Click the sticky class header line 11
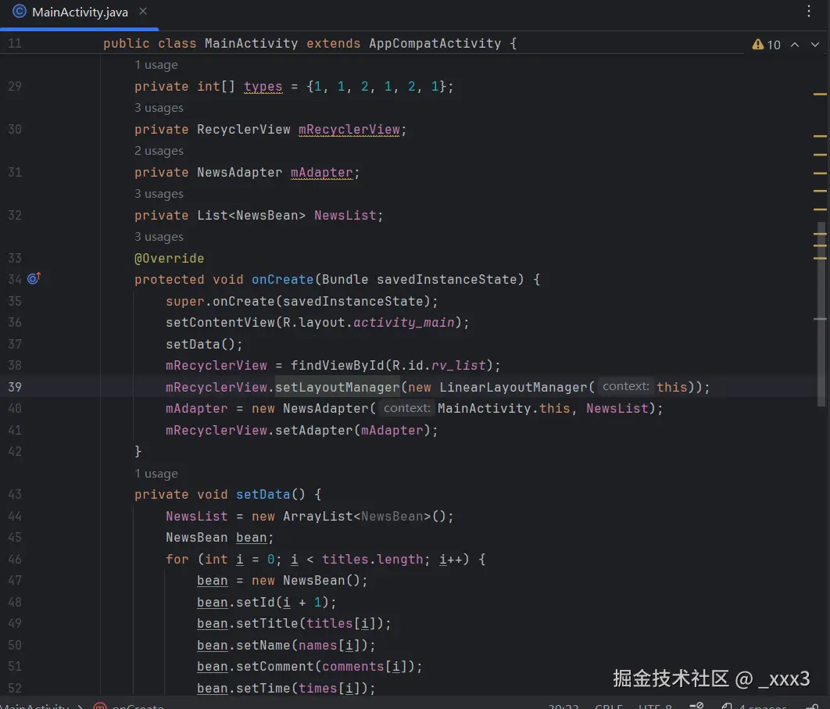 click(x=370, y=44)
